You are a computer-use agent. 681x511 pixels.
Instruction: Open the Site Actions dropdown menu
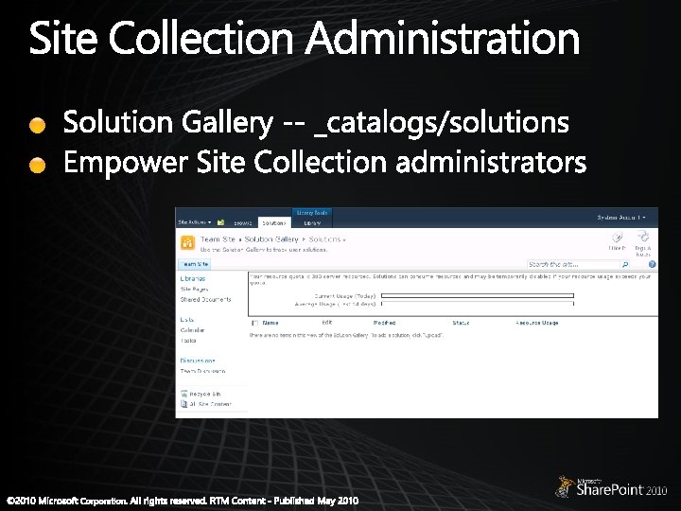194,222
